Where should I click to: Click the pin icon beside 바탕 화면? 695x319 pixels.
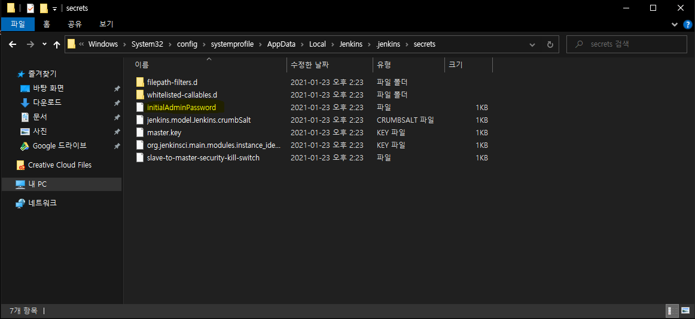click(x=117, y=89)
